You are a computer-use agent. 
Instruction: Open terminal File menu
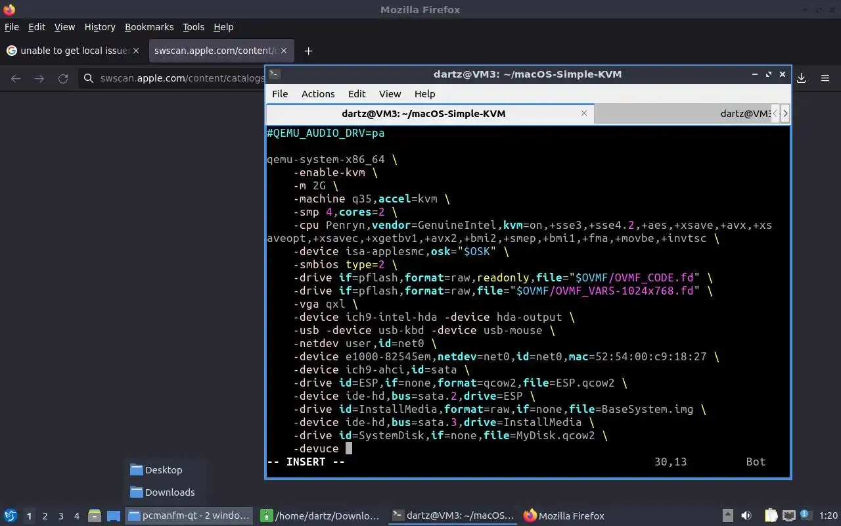[280, 94]
